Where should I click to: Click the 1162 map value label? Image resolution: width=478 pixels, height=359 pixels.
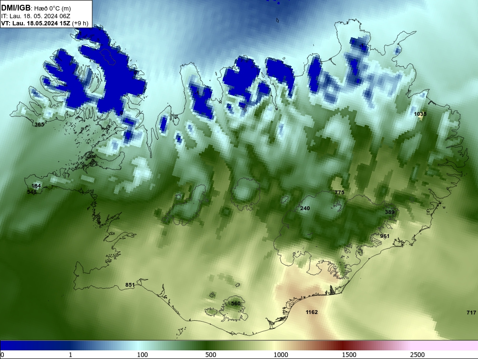click(x=312, y=312)
